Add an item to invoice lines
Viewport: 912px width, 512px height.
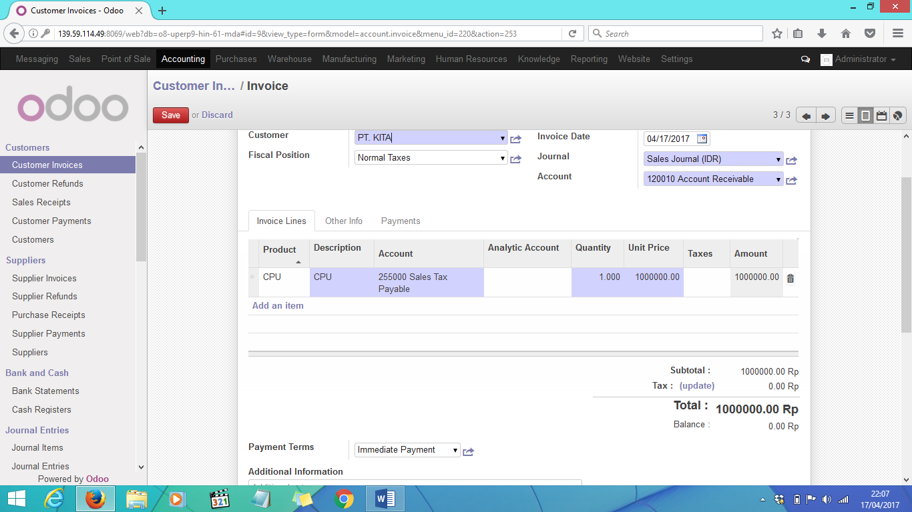coord(278,305)
